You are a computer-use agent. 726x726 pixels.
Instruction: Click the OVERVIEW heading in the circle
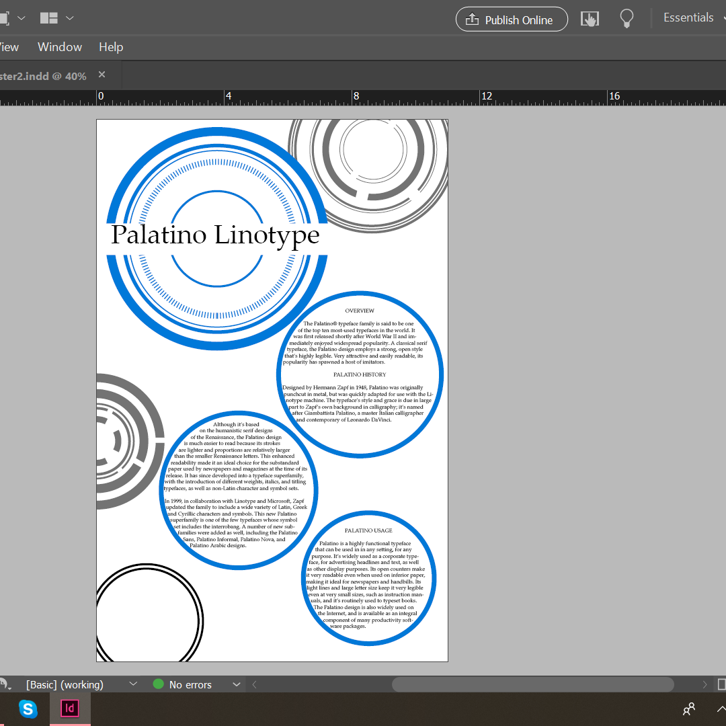pos(359,311)
